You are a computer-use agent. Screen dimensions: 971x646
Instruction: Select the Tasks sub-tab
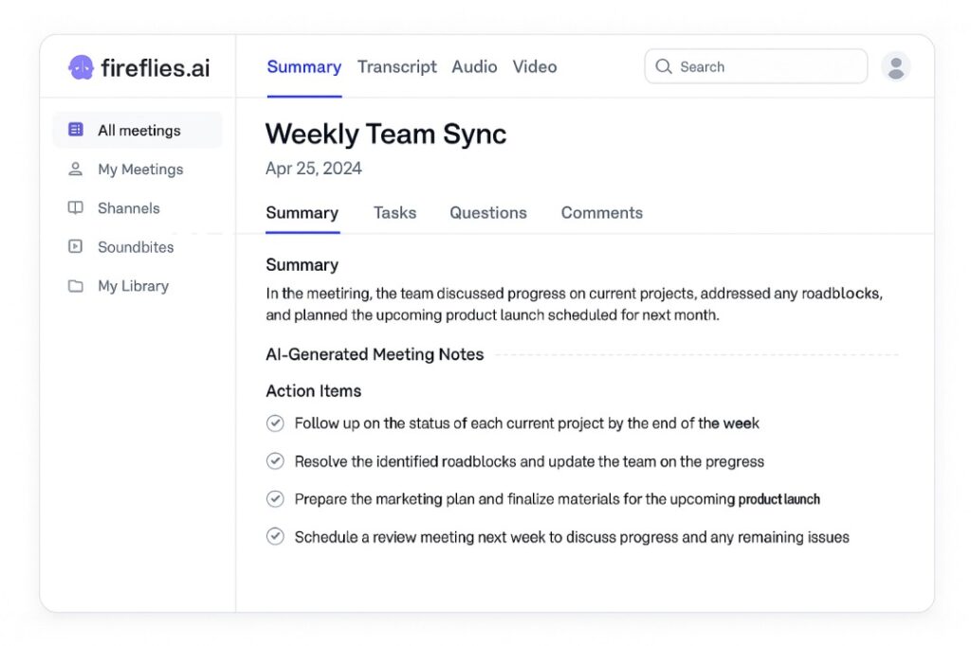tap(394, 213)
